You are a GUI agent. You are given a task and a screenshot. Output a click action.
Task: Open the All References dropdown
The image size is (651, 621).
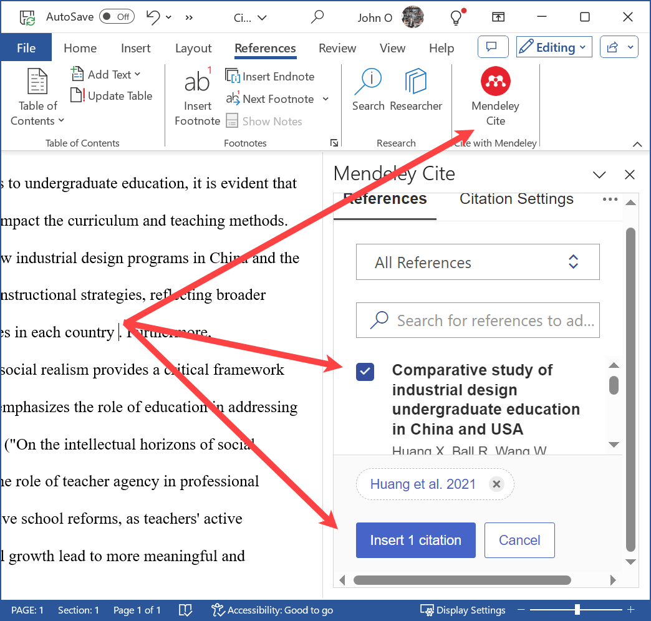click(478, 262)
